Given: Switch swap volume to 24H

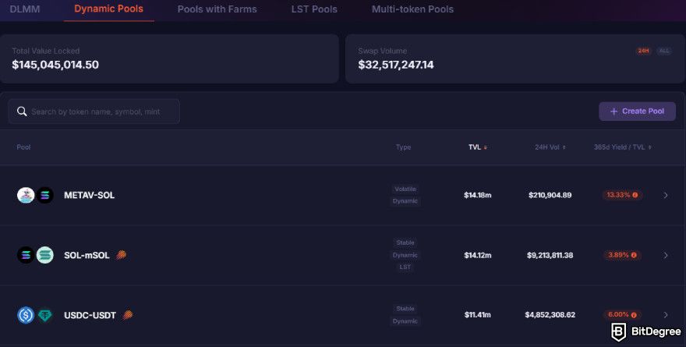Looking at the screenshot, I should point(643,51).
